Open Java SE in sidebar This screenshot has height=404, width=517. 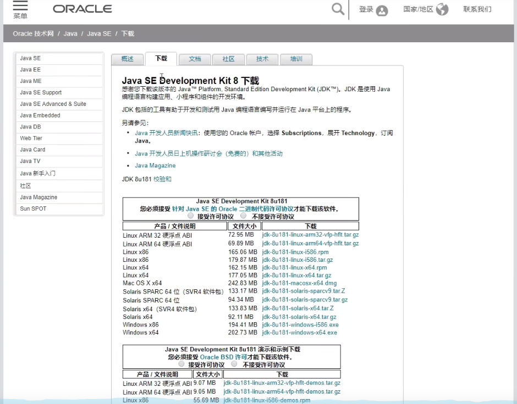click(59, 58)
